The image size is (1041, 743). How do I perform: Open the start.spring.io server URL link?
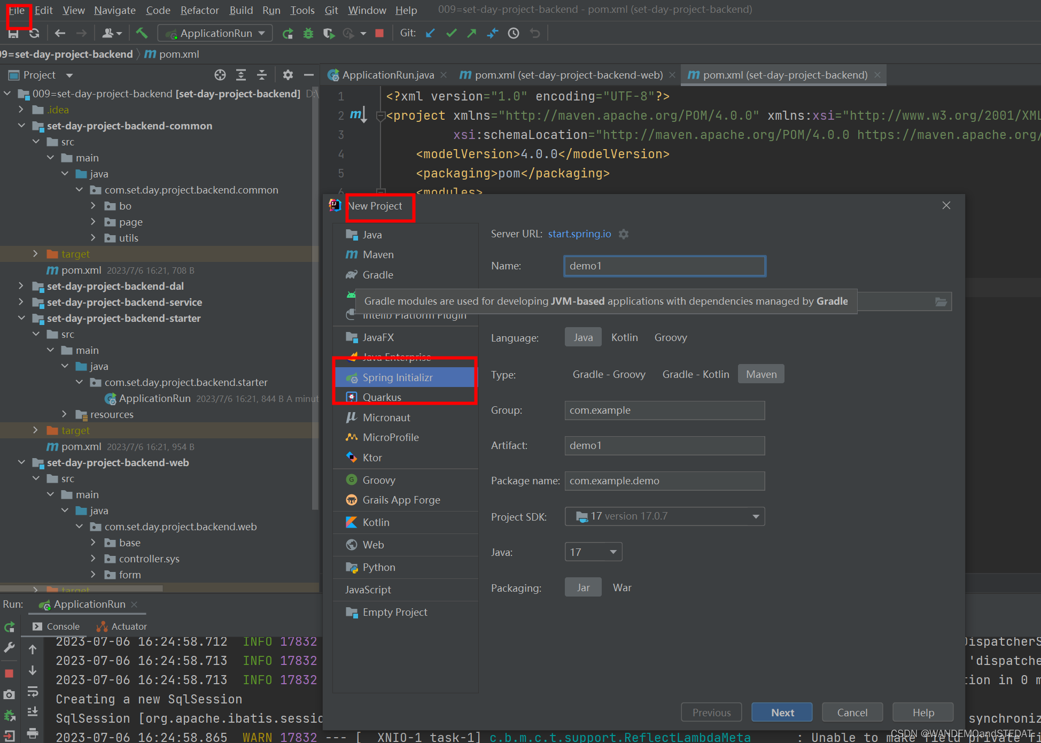579,234
